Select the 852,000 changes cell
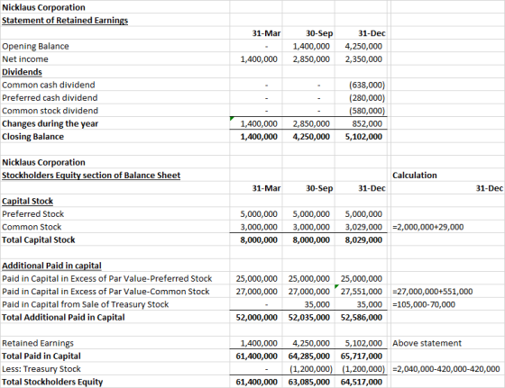Screen dimensions: 505x388 pos(367,123)
